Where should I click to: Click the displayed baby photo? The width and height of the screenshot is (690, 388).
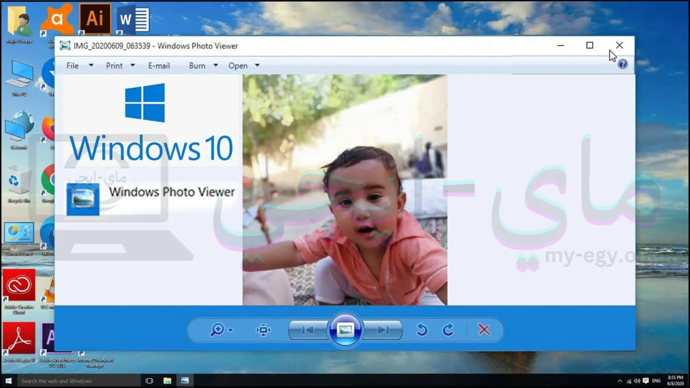[x=345, y=190]
